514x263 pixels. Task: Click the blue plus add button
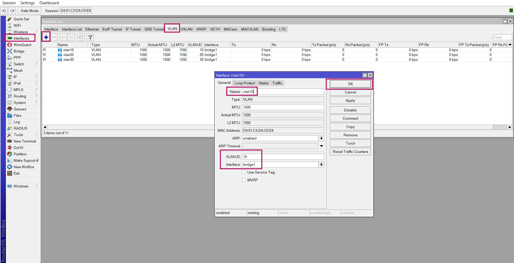pos(46,37)
